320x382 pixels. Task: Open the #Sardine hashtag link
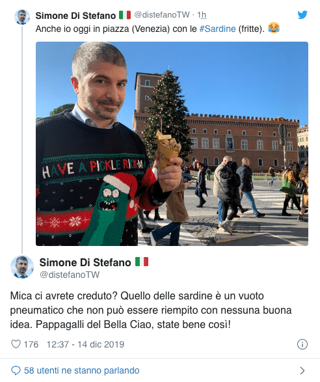click(x=217, y=29)
